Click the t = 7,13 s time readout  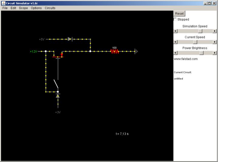click(x=122, y=134)
